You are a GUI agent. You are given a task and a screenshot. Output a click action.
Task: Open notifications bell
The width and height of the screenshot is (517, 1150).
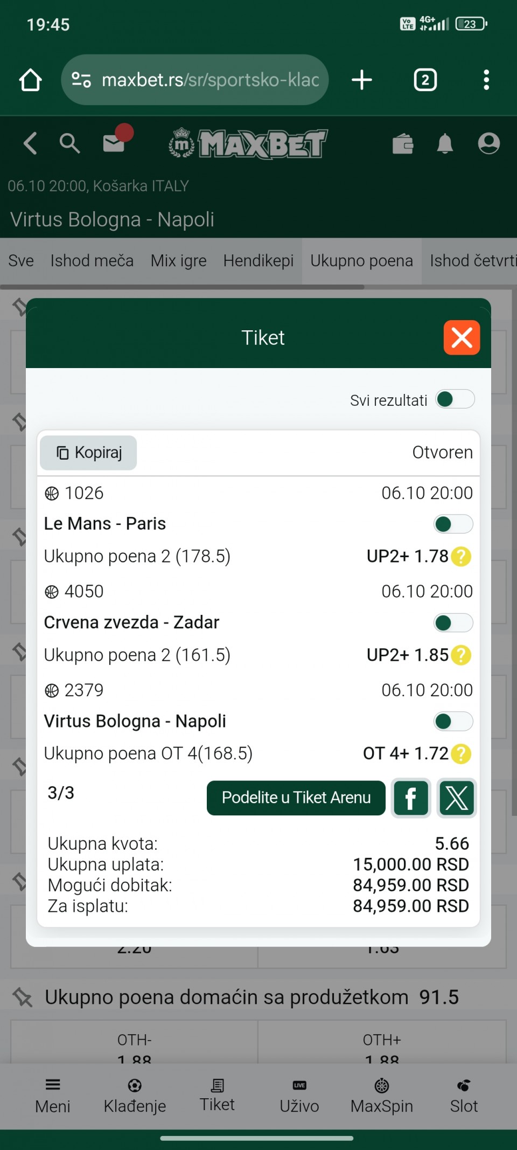[x=445, y=144]
